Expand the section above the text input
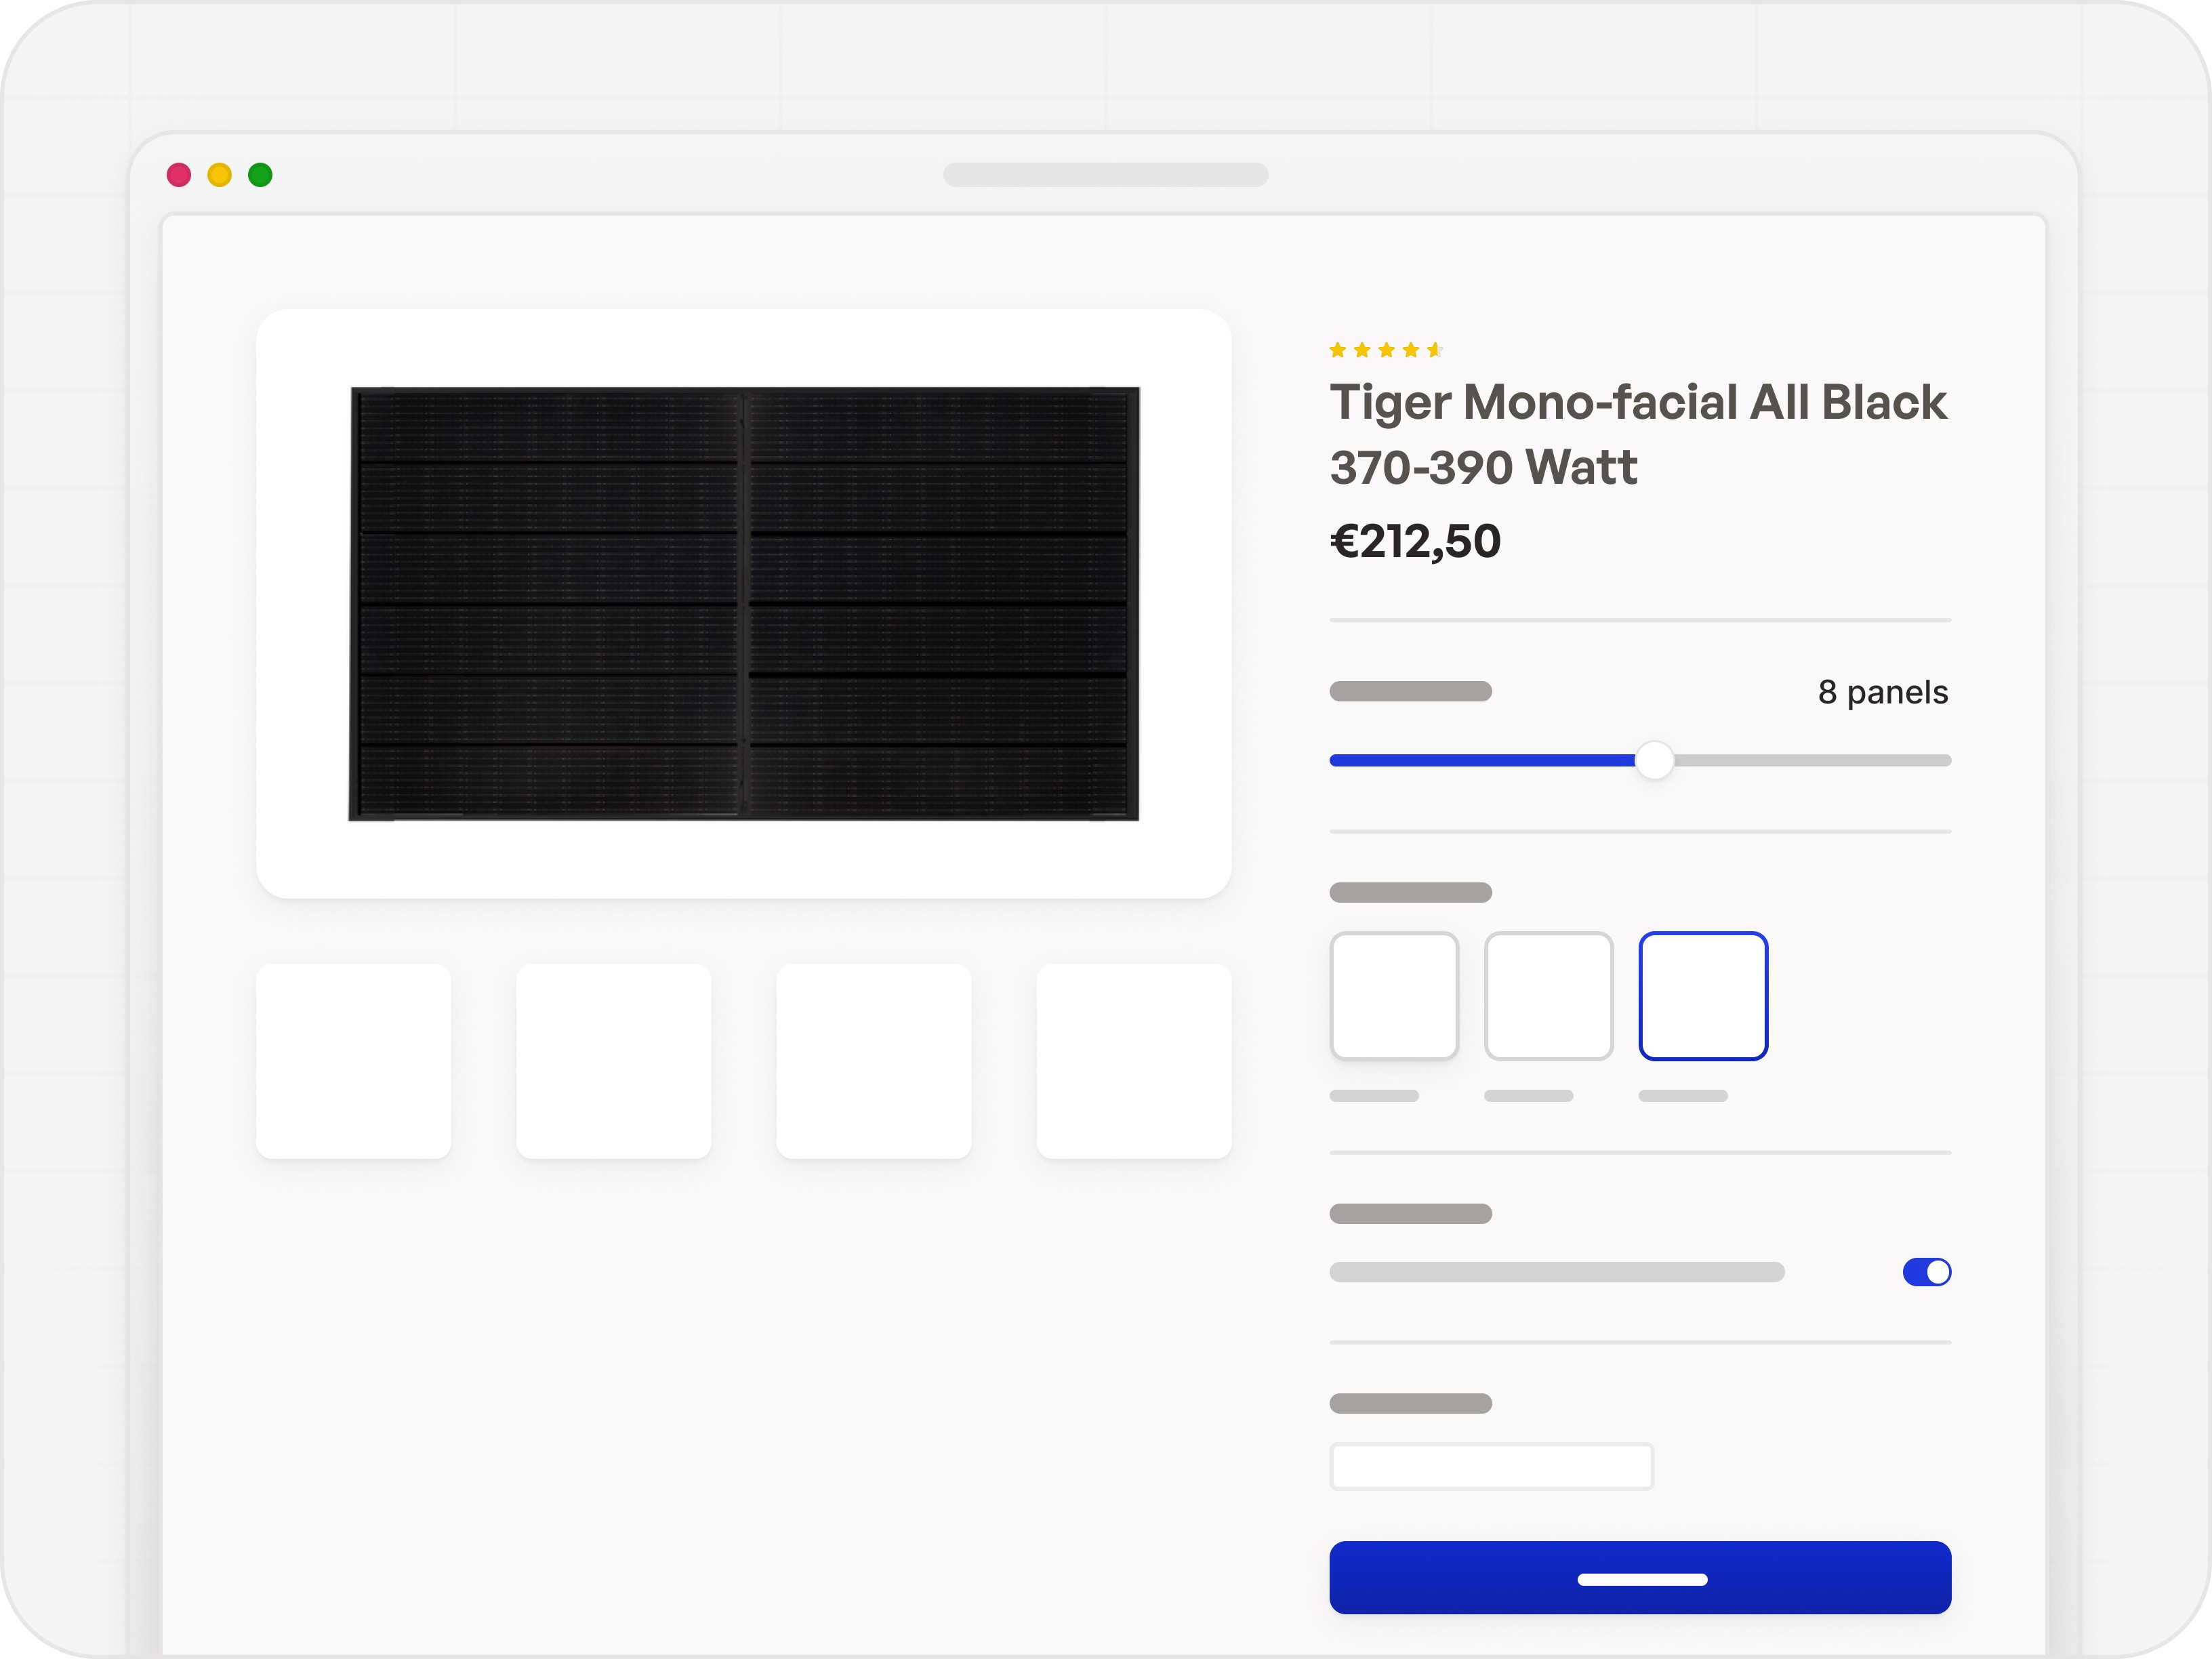The width and height of the screenshot is (2212, 1659). (1410, 1404)
